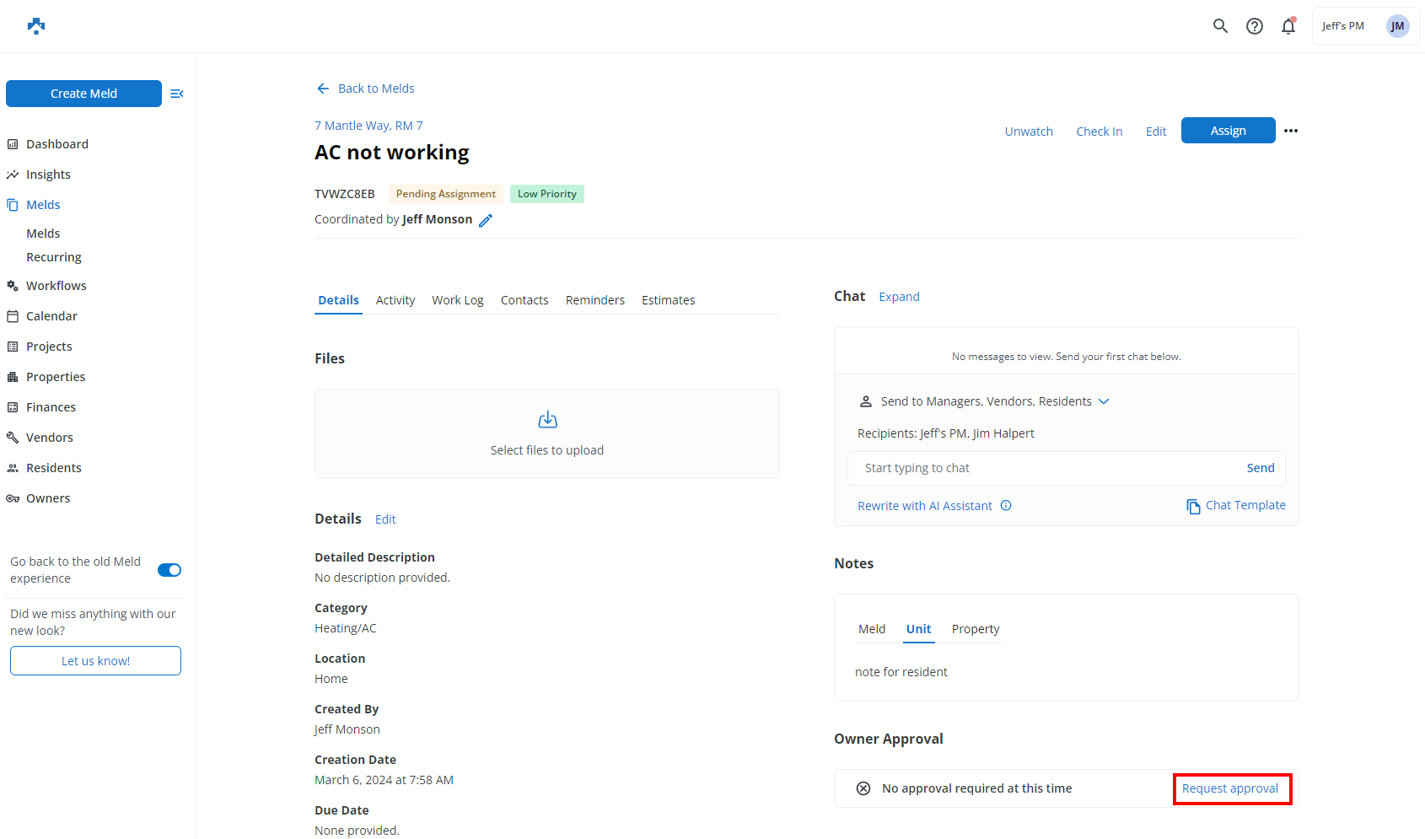Click AI Assistant info icon
This screenshot has height=839, width=1425.
tap(1006, 506)
